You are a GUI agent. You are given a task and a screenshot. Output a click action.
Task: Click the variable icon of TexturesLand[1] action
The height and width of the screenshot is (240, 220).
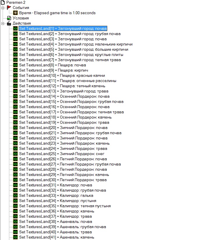[15, 28]
